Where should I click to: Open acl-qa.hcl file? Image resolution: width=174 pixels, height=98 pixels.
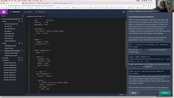tap(8, 31)
